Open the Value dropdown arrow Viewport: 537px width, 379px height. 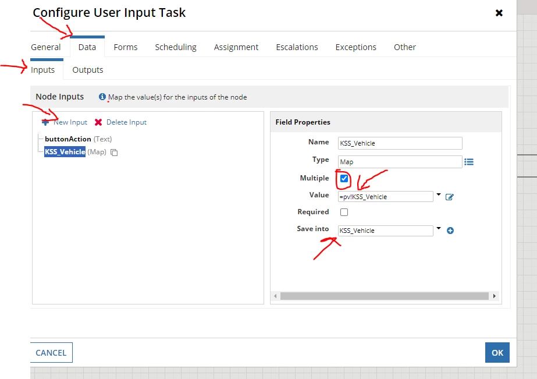point(438,194)
